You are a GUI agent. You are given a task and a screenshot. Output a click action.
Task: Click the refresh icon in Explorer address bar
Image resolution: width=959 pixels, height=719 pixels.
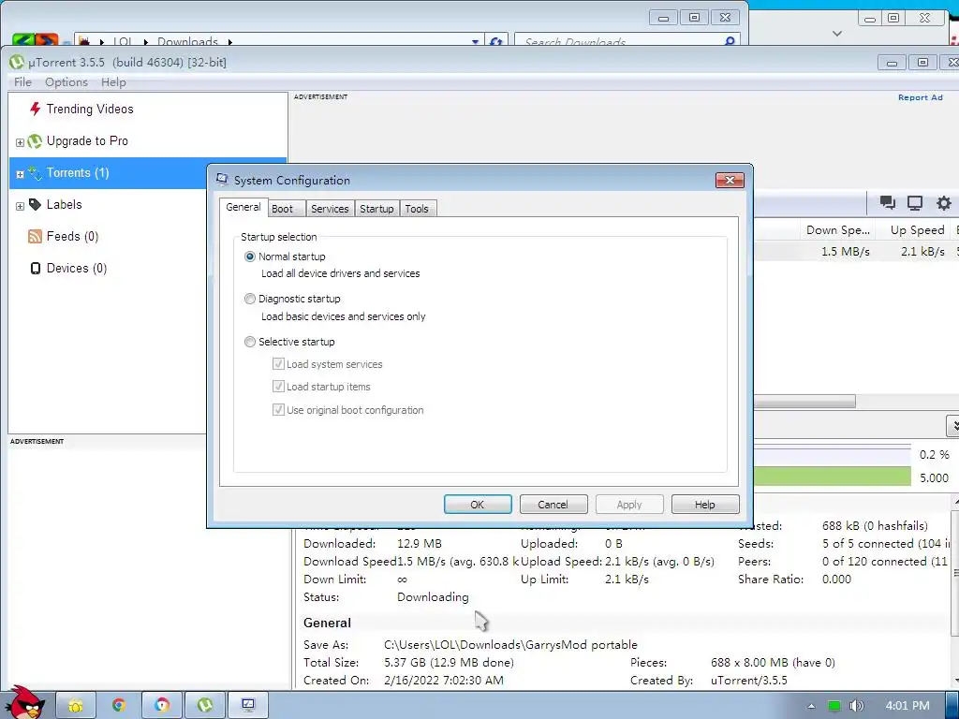point(496,41)
